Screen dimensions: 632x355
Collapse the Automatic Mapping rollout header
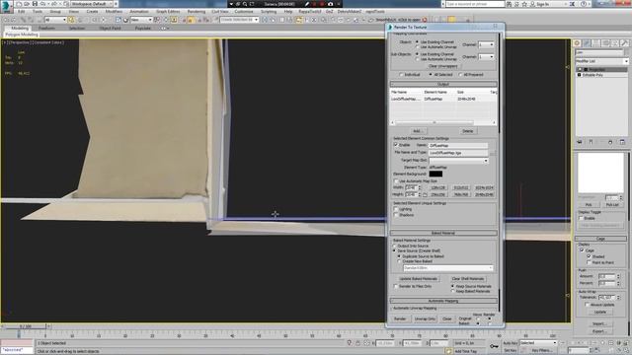(x=443, y=301)
